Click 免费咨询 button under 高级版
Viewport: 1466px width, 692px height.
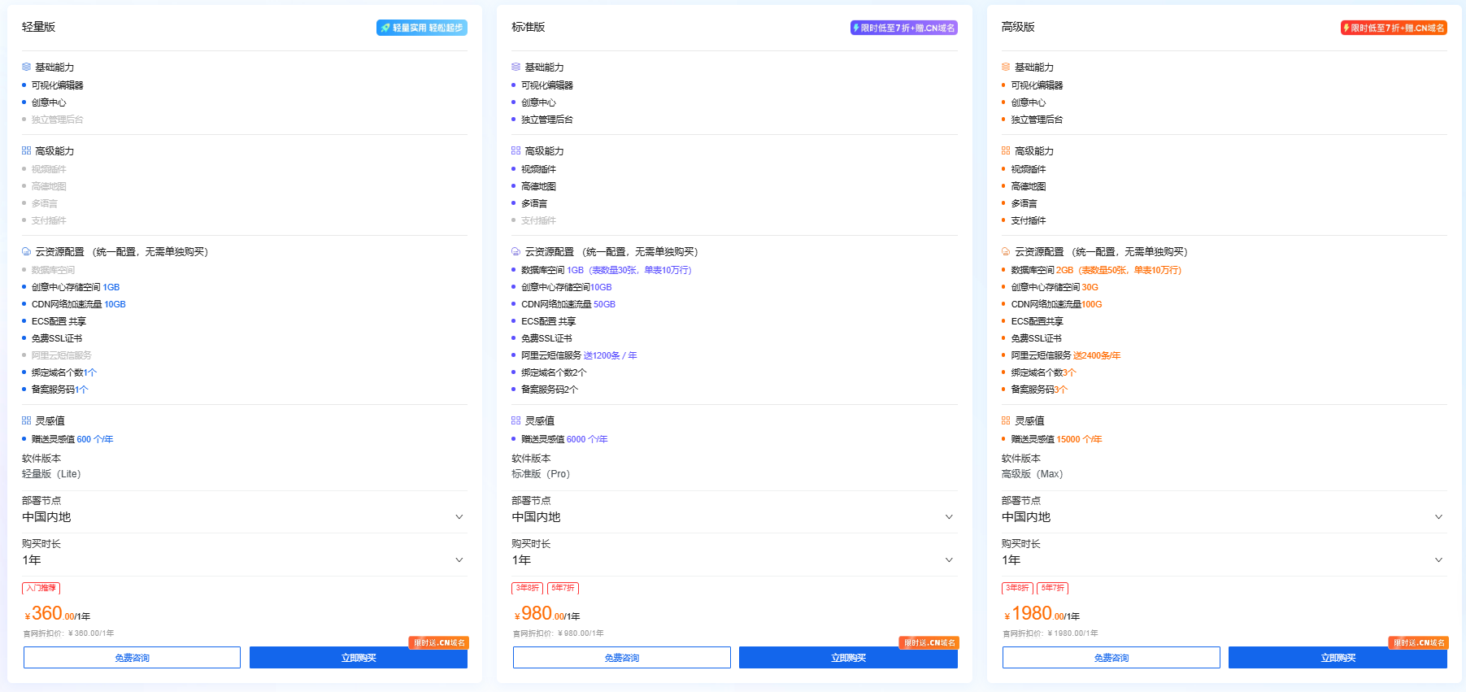click(x=1111, y=658)
